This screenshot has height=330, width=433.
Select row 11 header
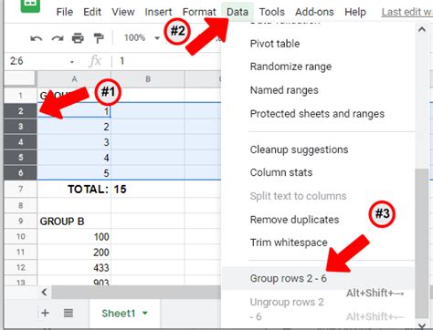point(20,252)
